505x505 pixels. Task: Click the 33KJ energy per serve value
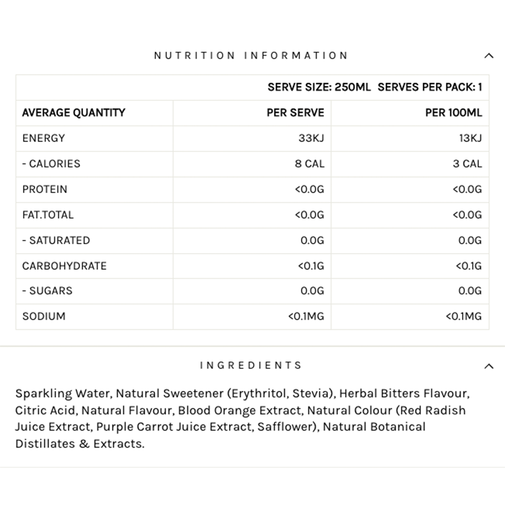pyautogui.click(x=311, y=138)
